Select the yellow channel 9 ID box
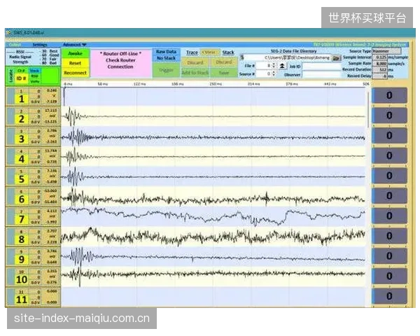The width and height of the screenshot is (420, 336). click(x=22, y=260)
